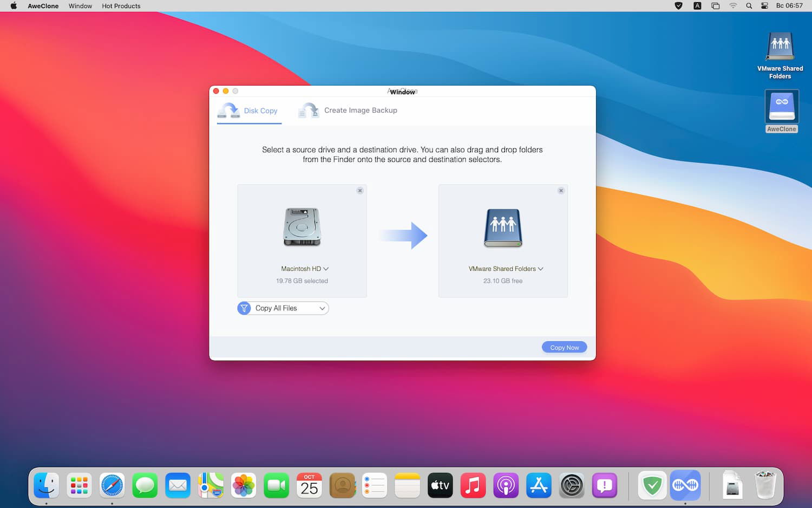Open the Wi-Fi status menu
The image size is (812, 508).
[x=733, y=6]
